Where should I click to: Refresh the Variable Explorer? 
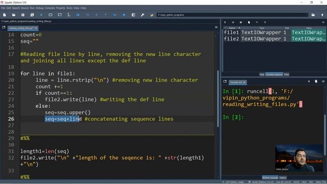[x=265, y=22]
